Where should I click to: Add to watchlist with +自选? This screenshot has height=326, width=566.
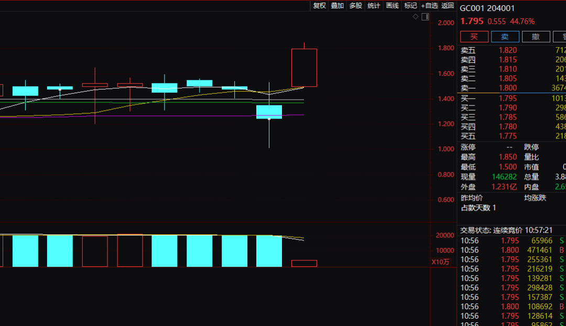(x=429, y=5)
